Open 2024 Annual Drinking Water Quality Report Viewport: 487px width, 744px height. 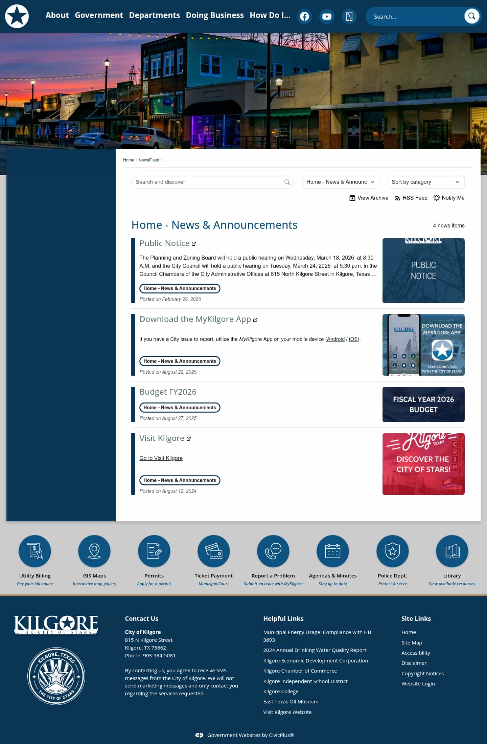coord(315,650)
